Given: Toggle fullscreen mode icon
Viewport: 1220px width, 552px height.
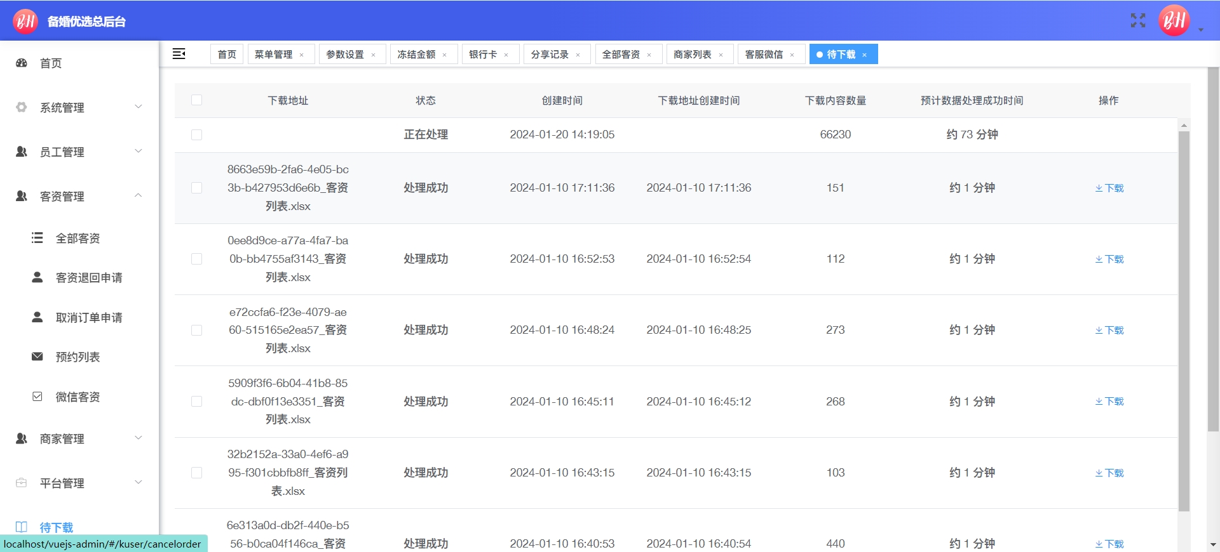Looking at the screenshot, I should tap(1138, 20).
